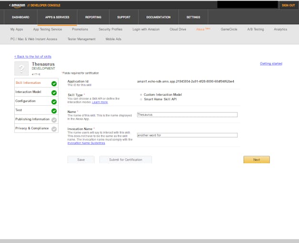
Task: Open the Documentation tab
Action: coord(158,17)
